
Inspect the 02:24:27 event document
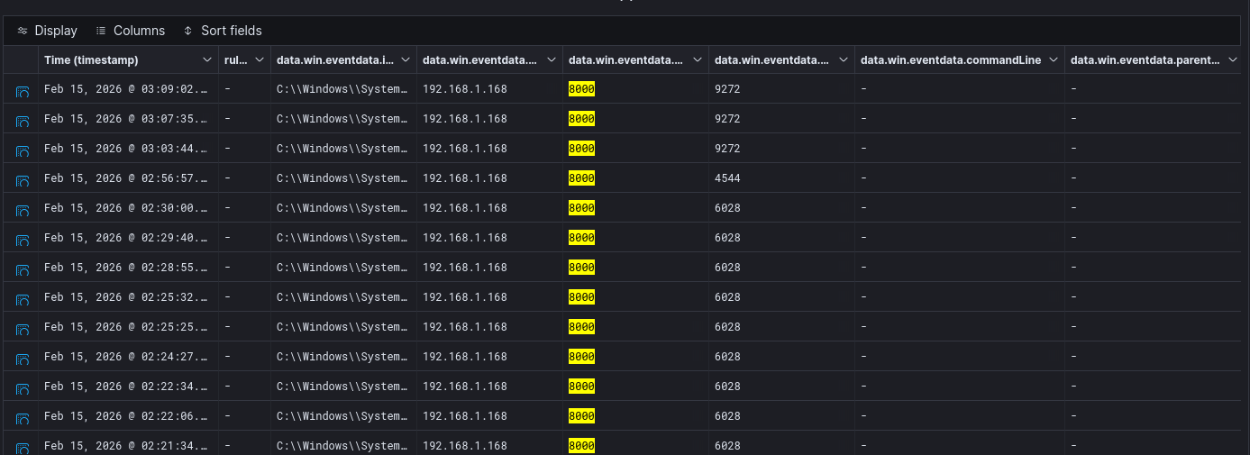[23, 358]
